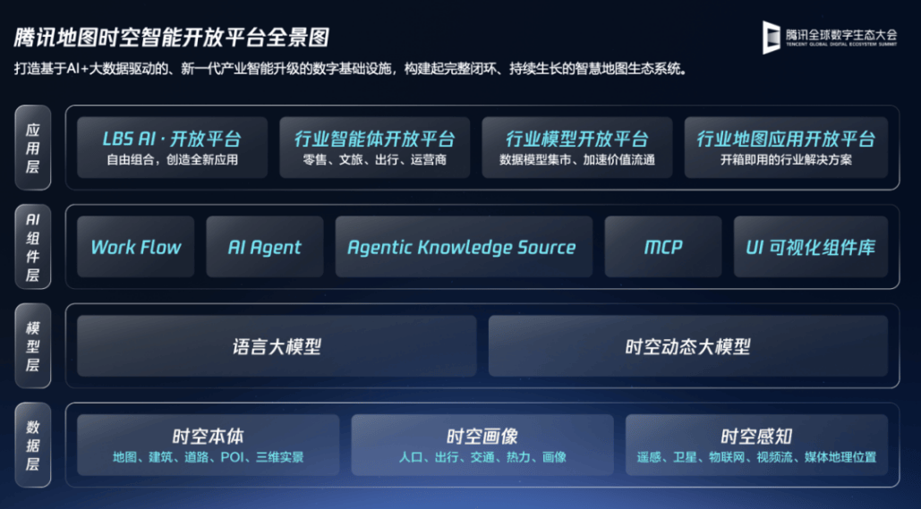Click the 时空动态大模型 block
Image resolution: width=921 pixels, height=509 pixels.
687,346
